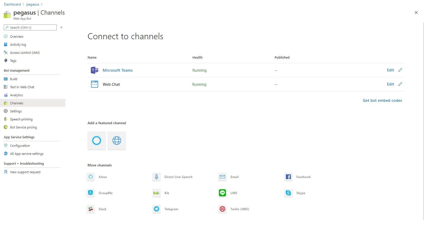Click the Speech priming icon
Screen dimensions: 424x227
point(6,119)
